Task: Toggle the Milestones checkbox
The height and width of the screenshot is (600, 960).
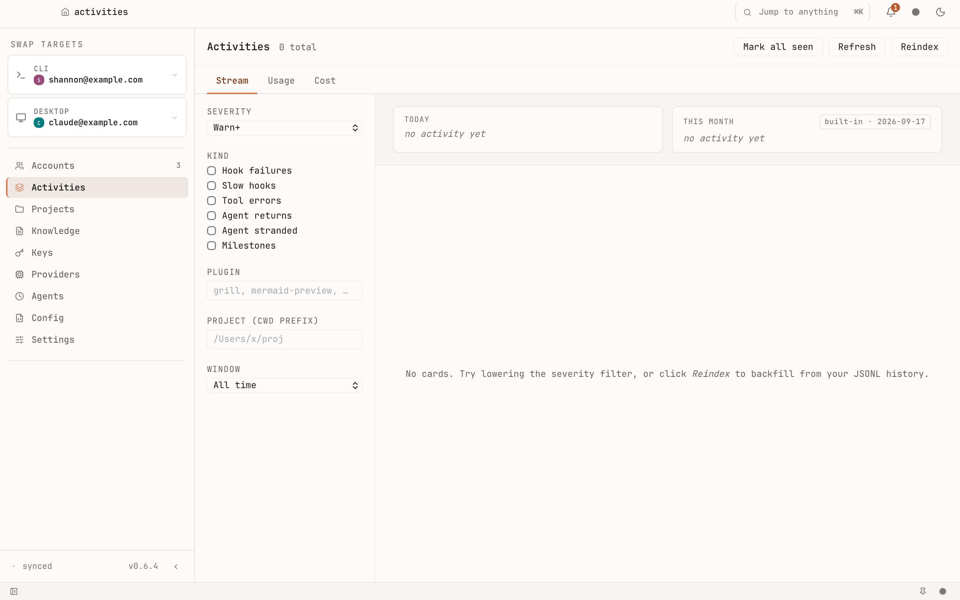Action: [211, 246]
